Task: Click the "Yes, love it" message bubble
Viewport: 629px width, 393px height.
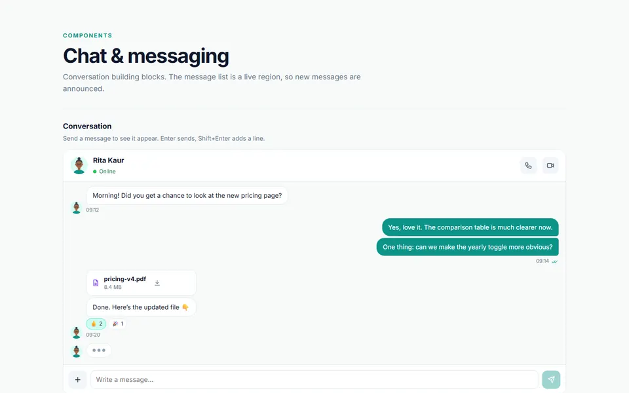Action: click(x=470, y=227)
